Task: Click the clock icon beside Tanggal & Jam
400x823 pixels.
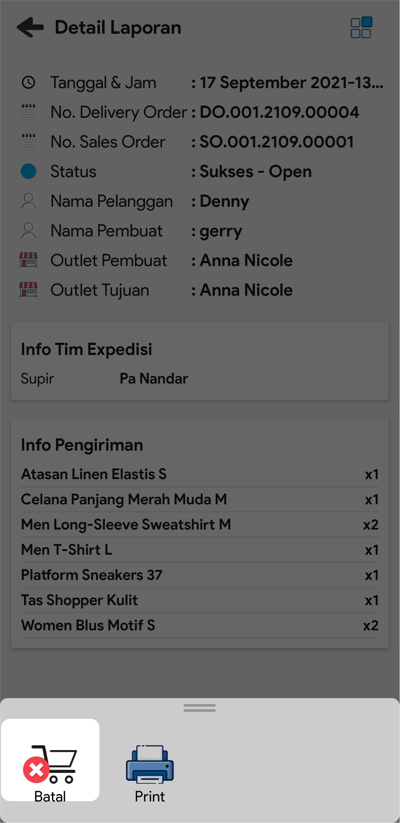Action: click(x=28, y=82)
